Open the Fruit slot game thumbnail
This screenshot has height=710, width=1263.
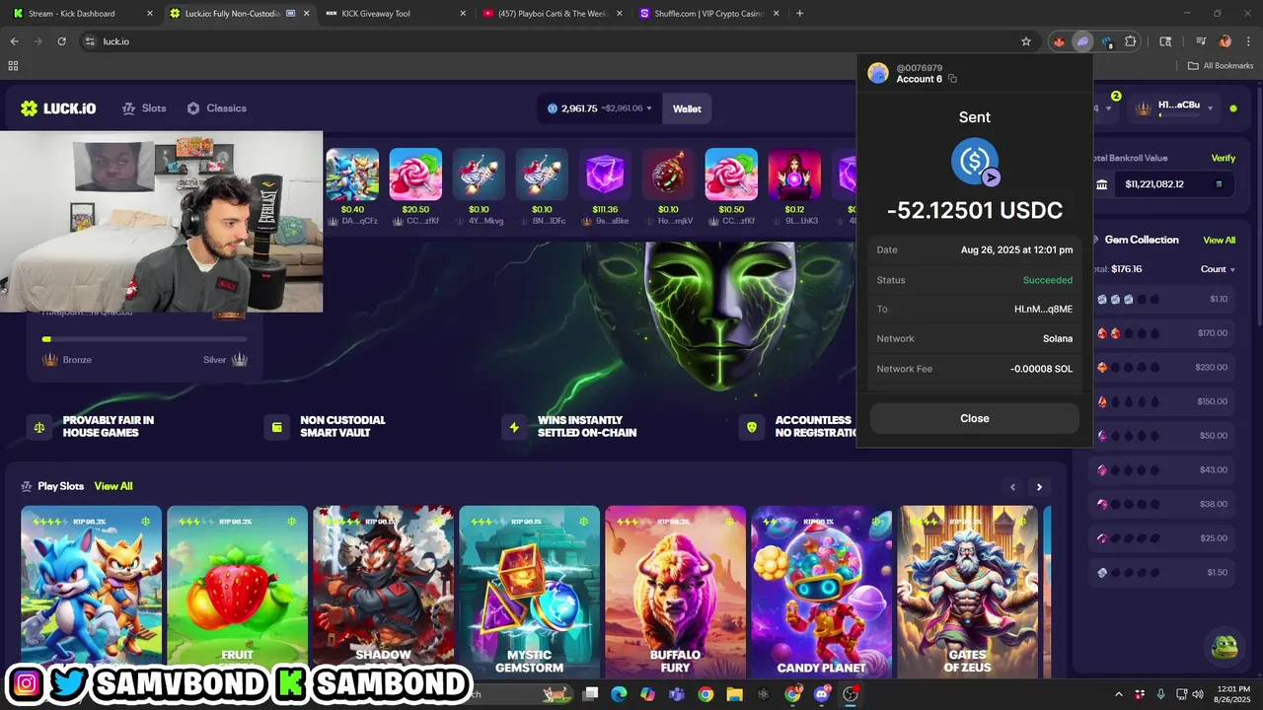(237, 592)
